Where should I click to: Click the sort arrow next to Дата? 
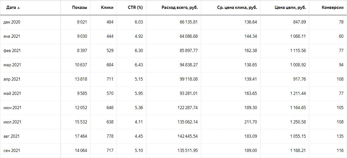coord(18,8)
